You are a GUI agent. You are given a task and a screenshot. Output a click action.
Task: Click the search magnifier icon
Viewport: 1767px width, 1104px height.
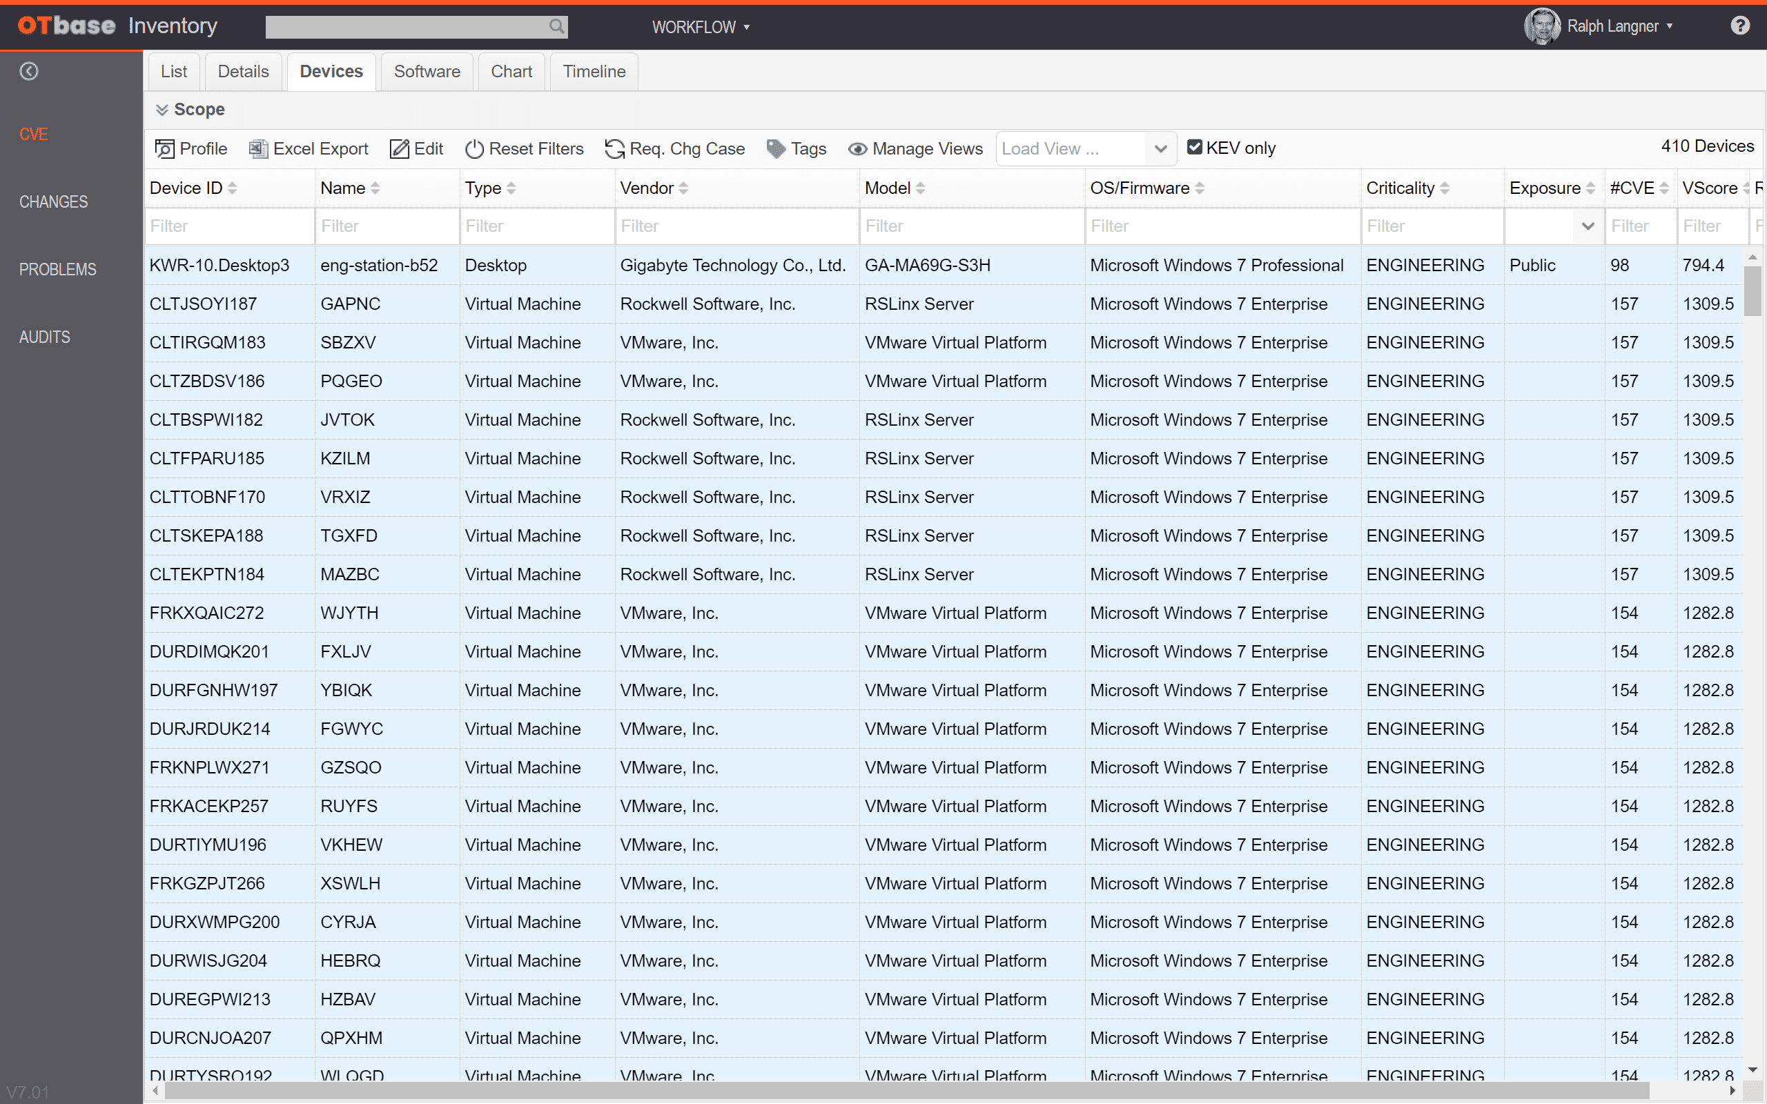point(556,27)
